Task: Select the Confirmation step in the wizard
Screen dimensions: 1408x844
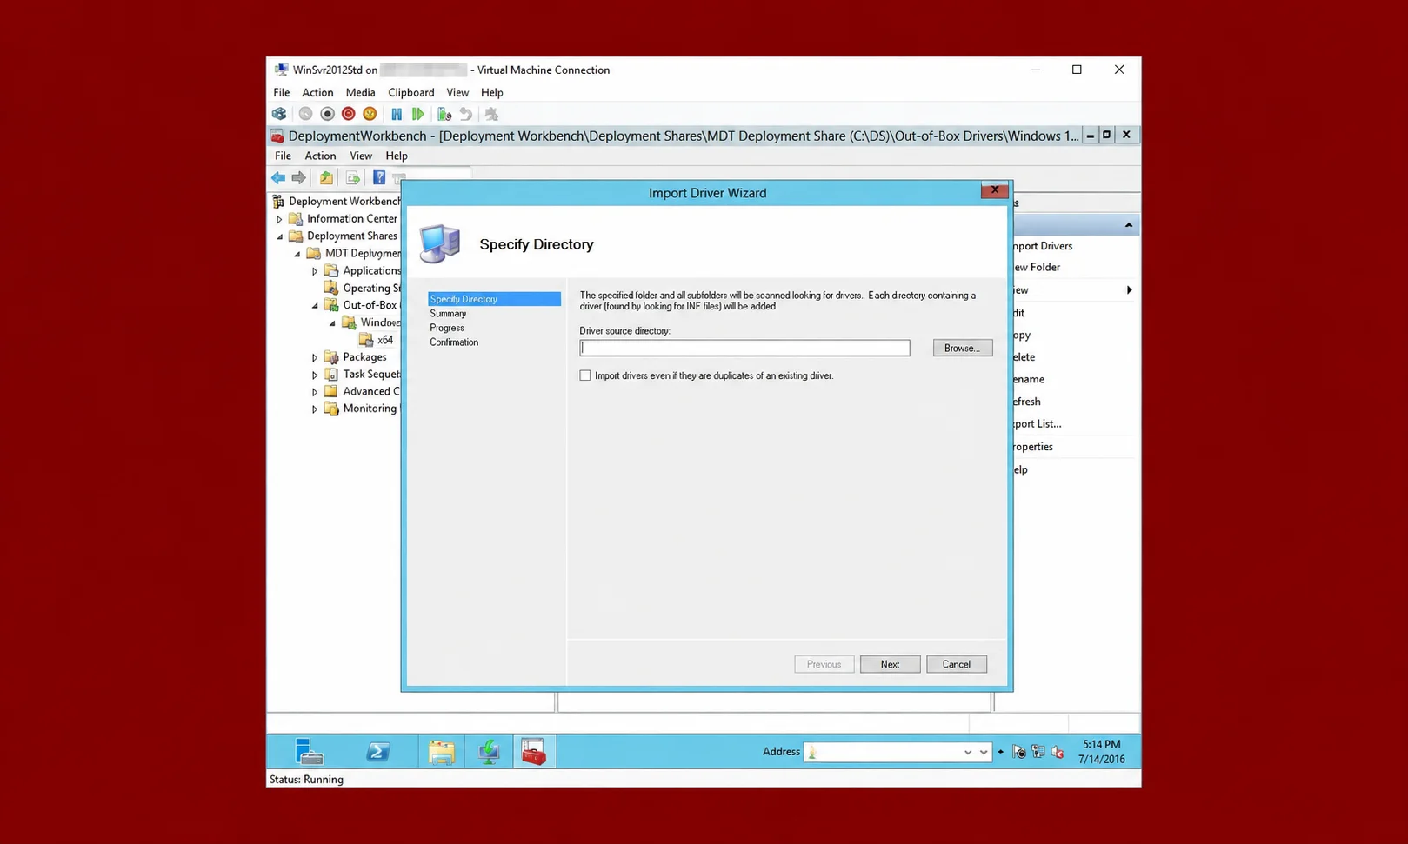Action: 454,342
